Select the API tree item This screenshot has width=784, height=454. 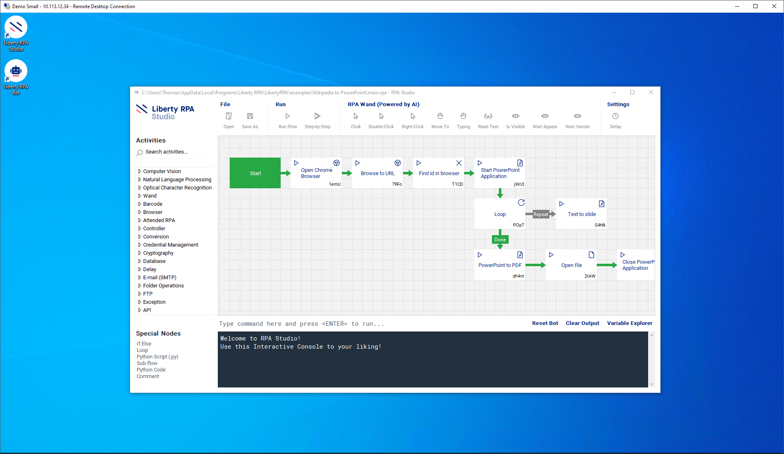pos(147,310)
